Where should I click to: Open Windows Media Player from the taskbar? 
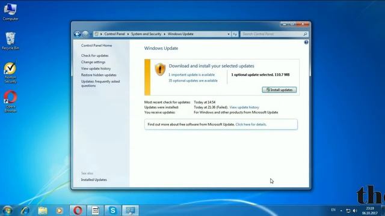[60, 211]
